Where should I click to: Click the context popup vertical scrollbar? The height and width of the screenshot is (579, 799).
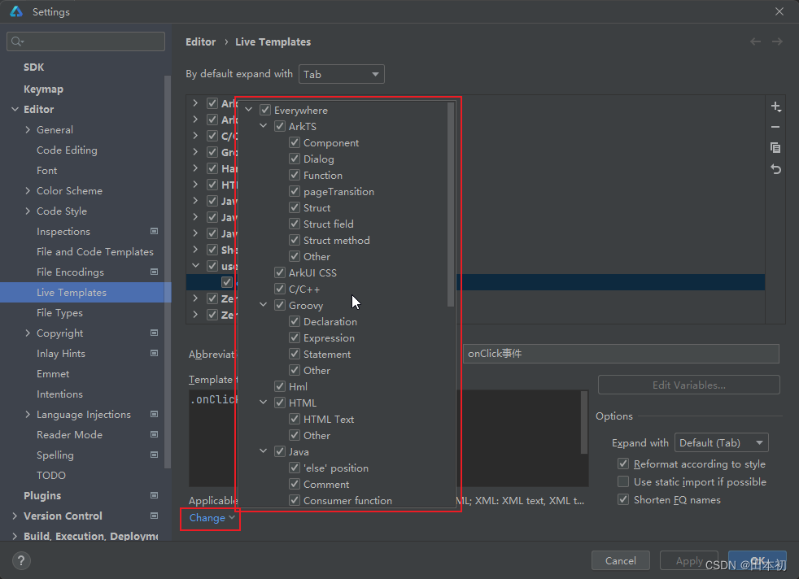click(451, 204)
